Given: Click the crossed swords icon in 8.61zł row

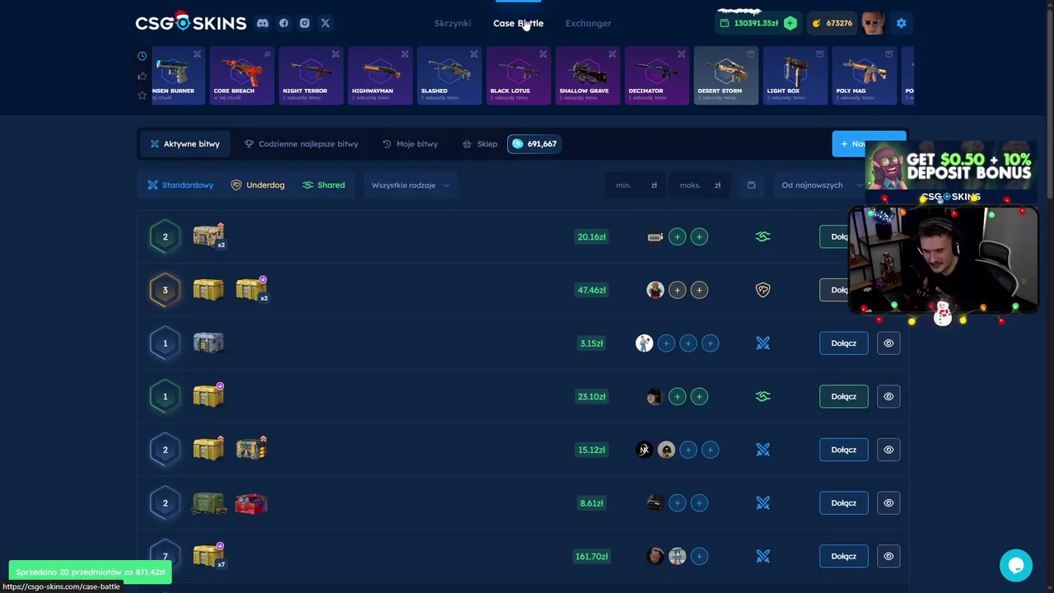Looking at the screenshot, I should click(x=763, y=503).
